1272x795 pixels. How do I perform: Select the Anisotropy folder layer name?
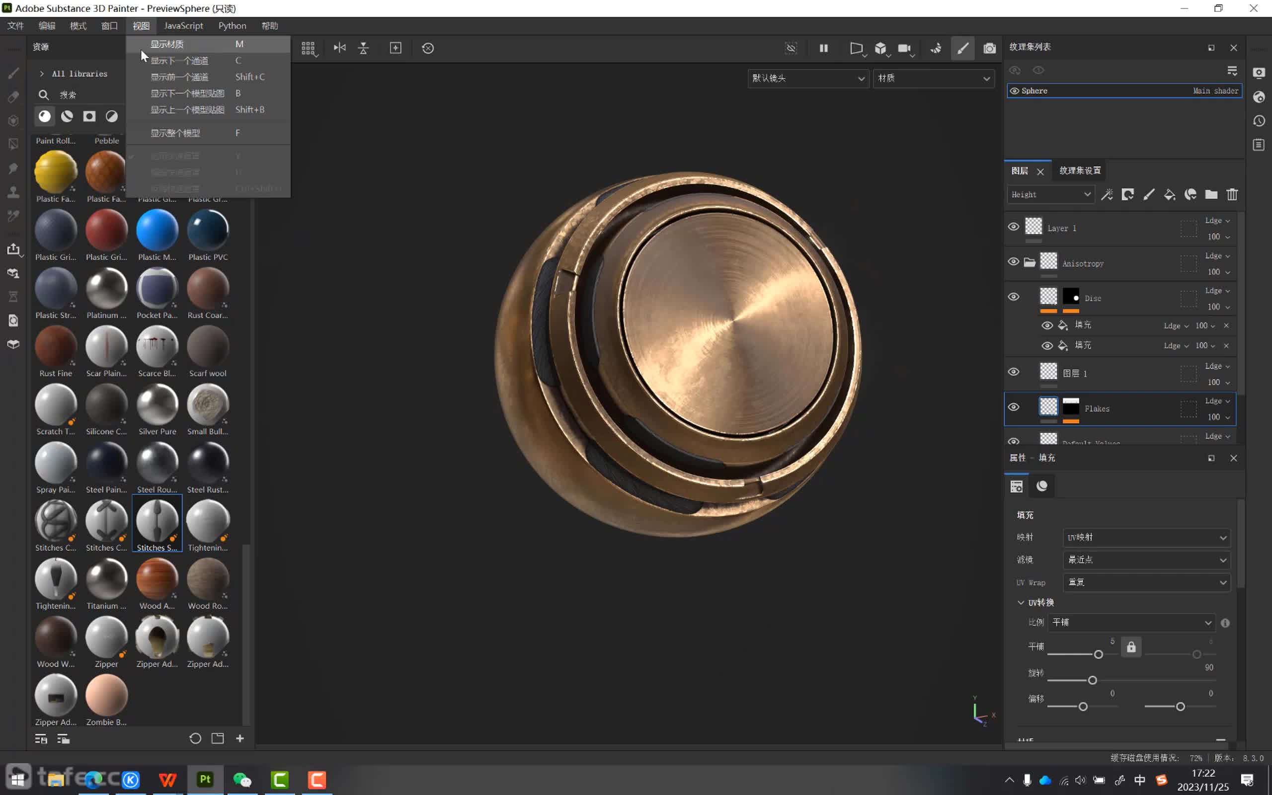1082,263
